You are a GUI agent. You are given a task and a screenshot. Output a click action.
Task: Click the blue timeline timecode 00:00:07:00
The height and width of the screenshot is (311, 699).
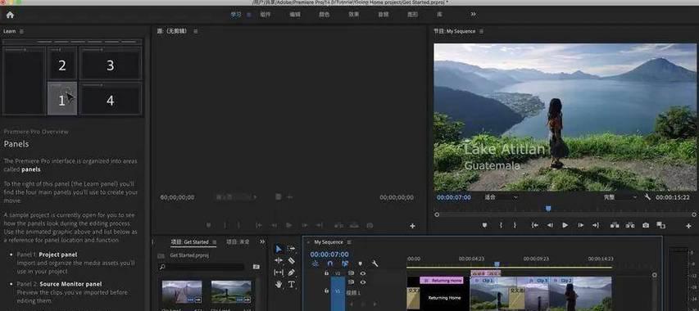[x=329, y=255]
